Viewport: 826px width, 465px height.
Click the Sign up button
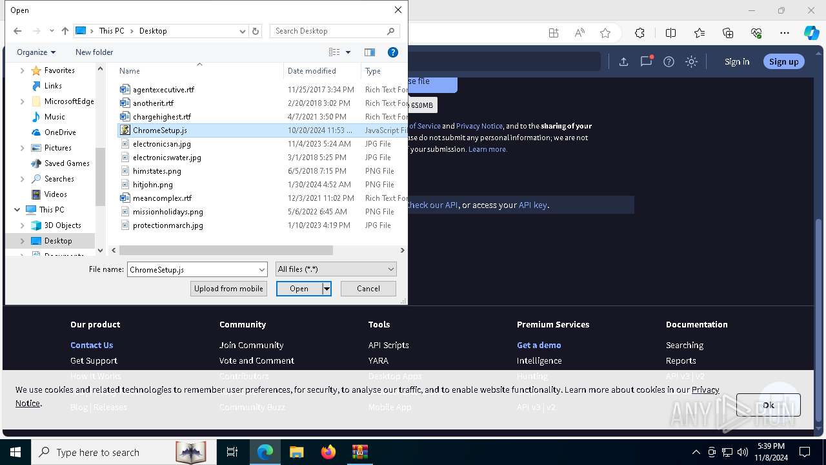[x=783, y=61]
